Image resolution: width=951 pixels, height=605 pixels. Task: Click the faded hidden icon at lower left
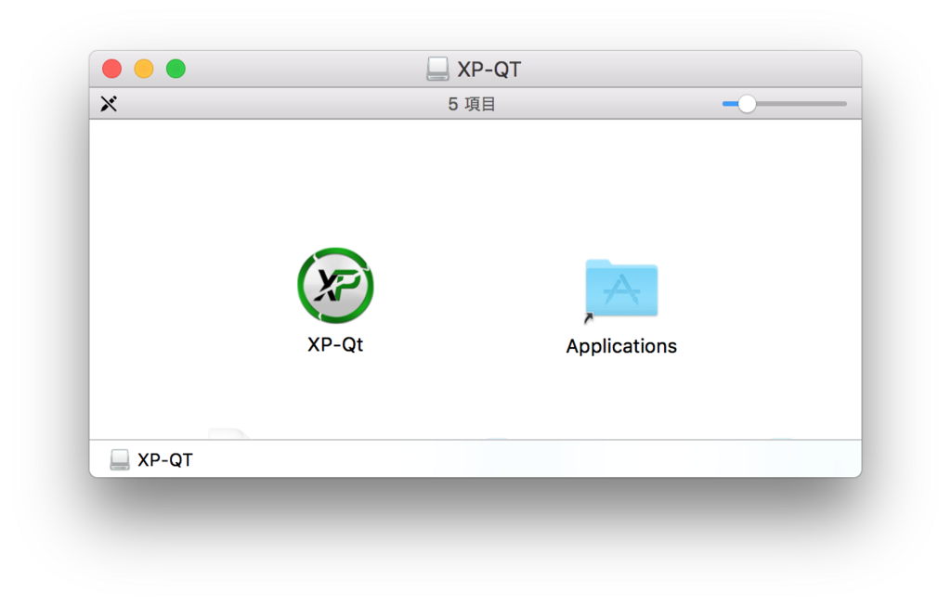230,434
